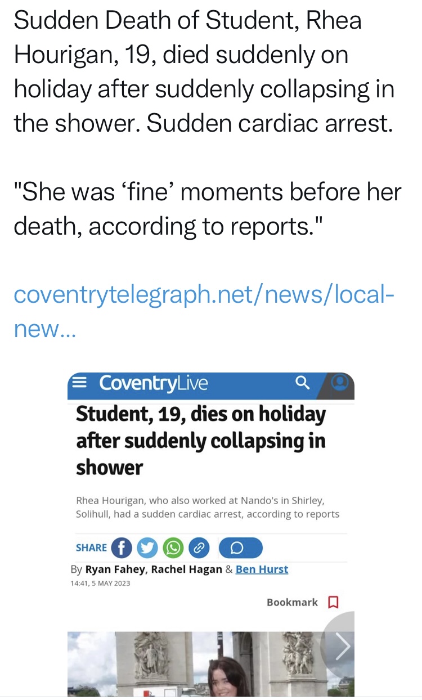Click the CoventryLive logo
This screenshot has height=700, width=422.
[x=154, y=383]
